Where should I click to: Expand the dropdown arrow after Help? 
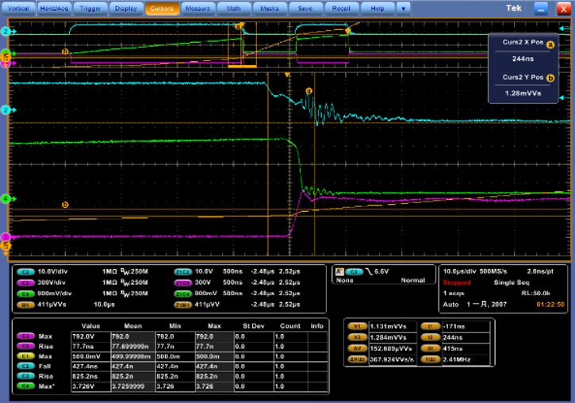[x=403, y=7]
